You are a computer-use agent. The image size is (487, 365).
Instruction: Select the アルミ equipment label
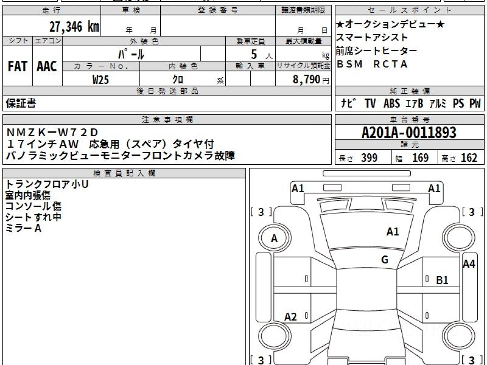coord(438,103)
